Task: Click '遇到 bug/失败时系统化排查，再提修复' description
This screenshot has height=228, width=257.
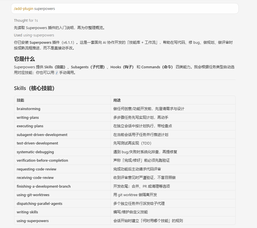Action: pyautogui.click(x=145, y=152)
